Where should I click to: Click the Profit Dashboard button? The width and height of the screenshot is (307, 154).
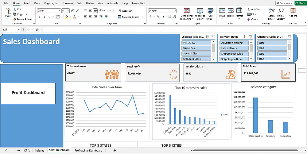click(28, 93)
